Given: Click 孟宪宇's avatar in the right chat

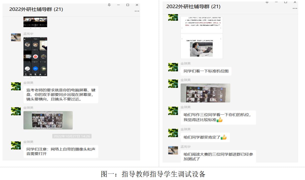Looking at the screenshot, I should tap(173, 150).
